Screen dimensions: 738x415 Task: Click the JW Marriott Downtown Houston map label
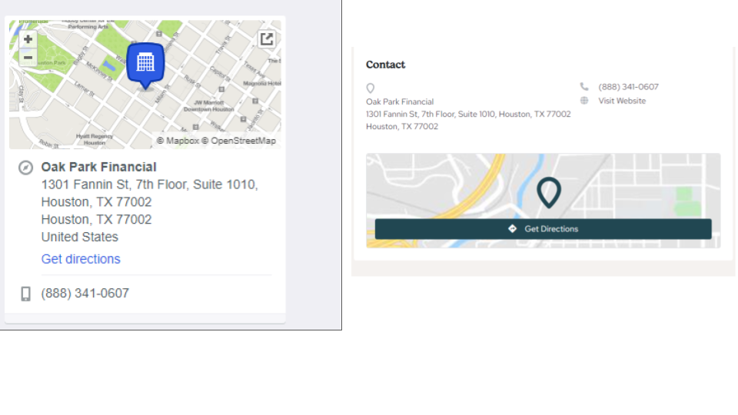point(208,106)
